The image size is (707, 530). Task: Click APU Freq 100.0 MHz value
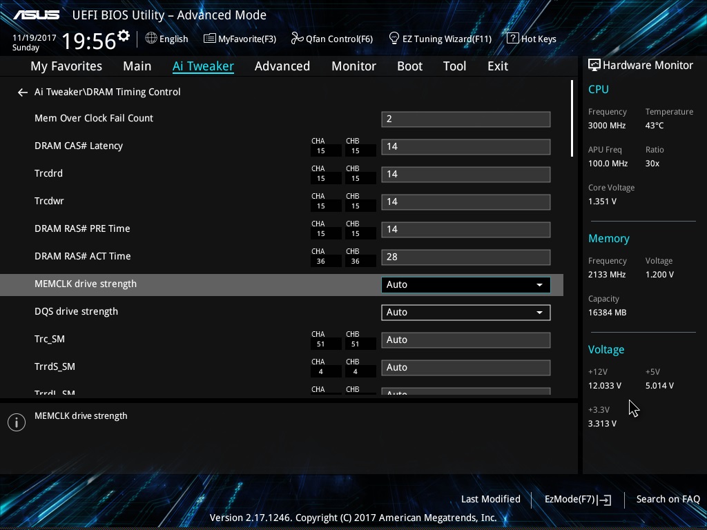(608, 164)
